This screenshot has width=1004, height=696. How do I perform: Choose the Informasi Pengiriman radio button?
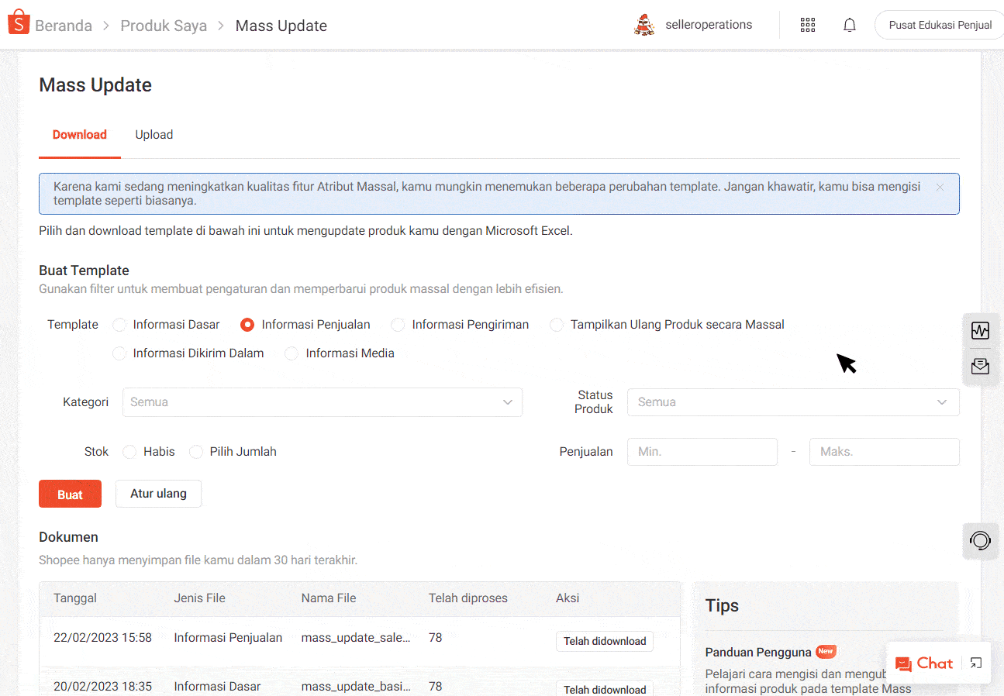tap(398, 325)
